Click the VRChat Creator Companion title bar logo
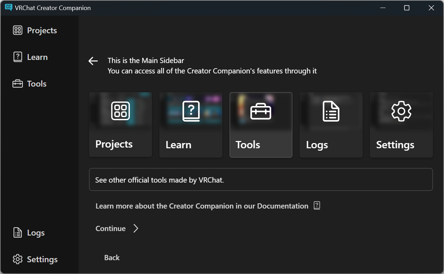The width and height of the screenshot is (444, 274). pyautogui.click(x=9, y=8)
